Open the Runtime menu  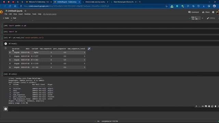tap(27, 14)
